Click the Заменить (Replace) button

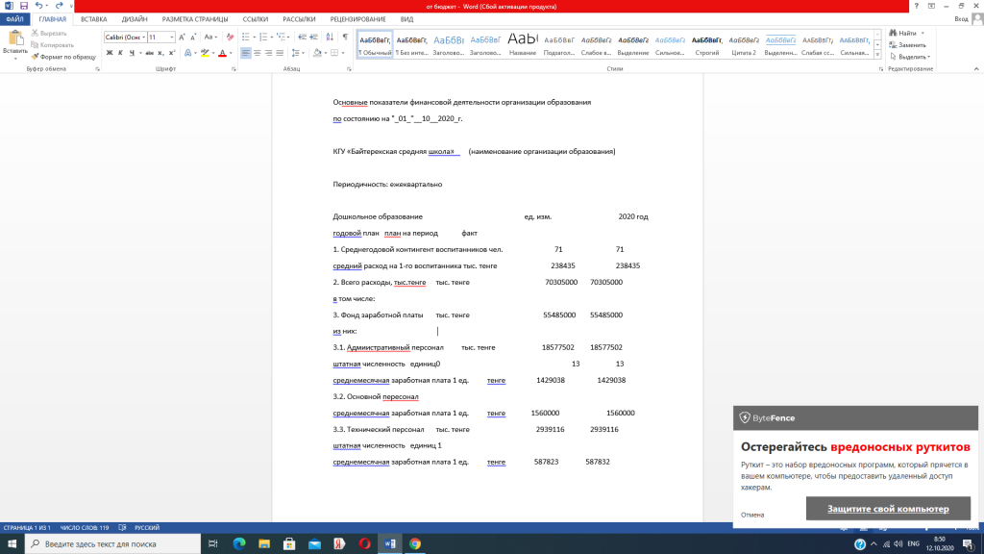click(912, 45)
